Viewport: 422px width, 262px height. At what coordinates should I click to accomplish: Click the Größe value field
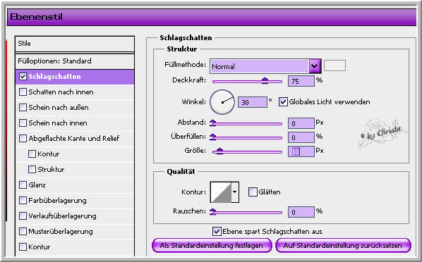(301, 151)
